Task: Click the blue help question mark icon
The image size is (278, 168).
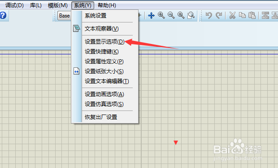Action: tap(3, 15)
